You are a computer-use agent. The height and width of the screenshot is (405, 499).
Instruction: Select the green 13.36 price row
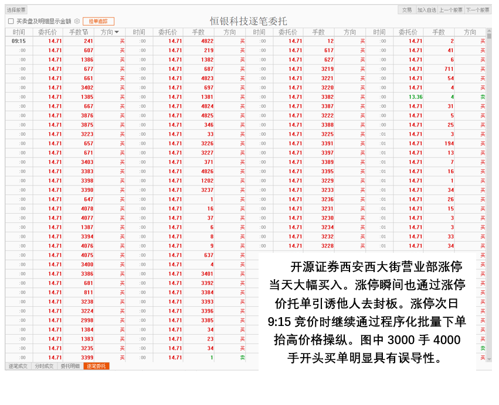[x=415, y=97]
